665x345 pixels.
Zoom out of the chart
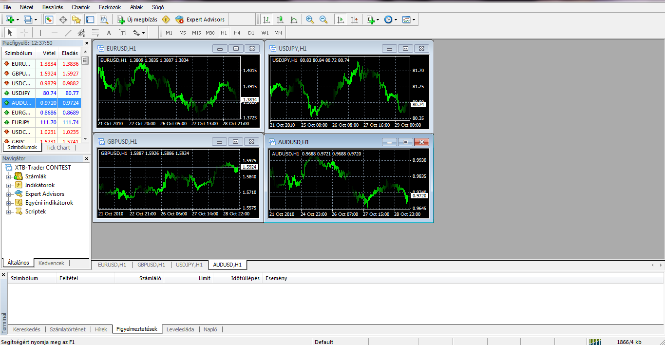click(x=323, y=19)
